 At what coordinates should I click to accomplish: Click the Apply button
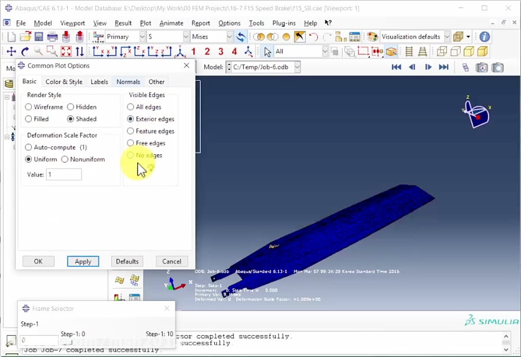[x=83, y=261]
